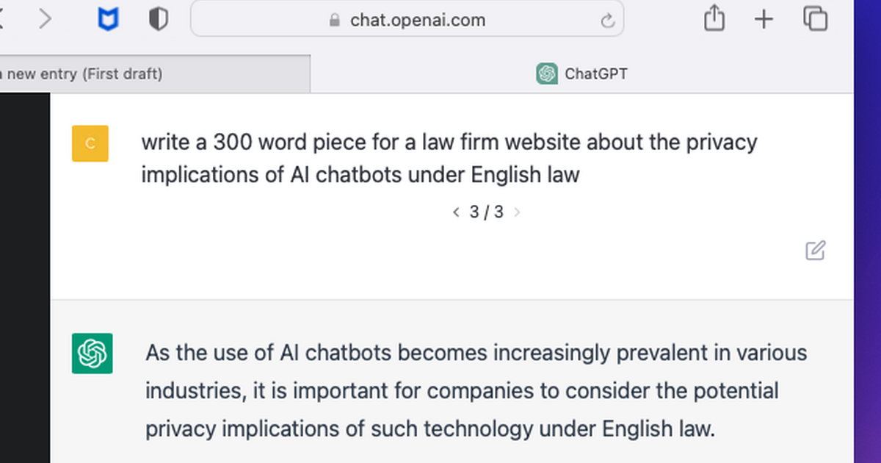Viewport: 881px width, 463px height.
Task: Click the forward navigation arrow
Action: coord(44,19)
